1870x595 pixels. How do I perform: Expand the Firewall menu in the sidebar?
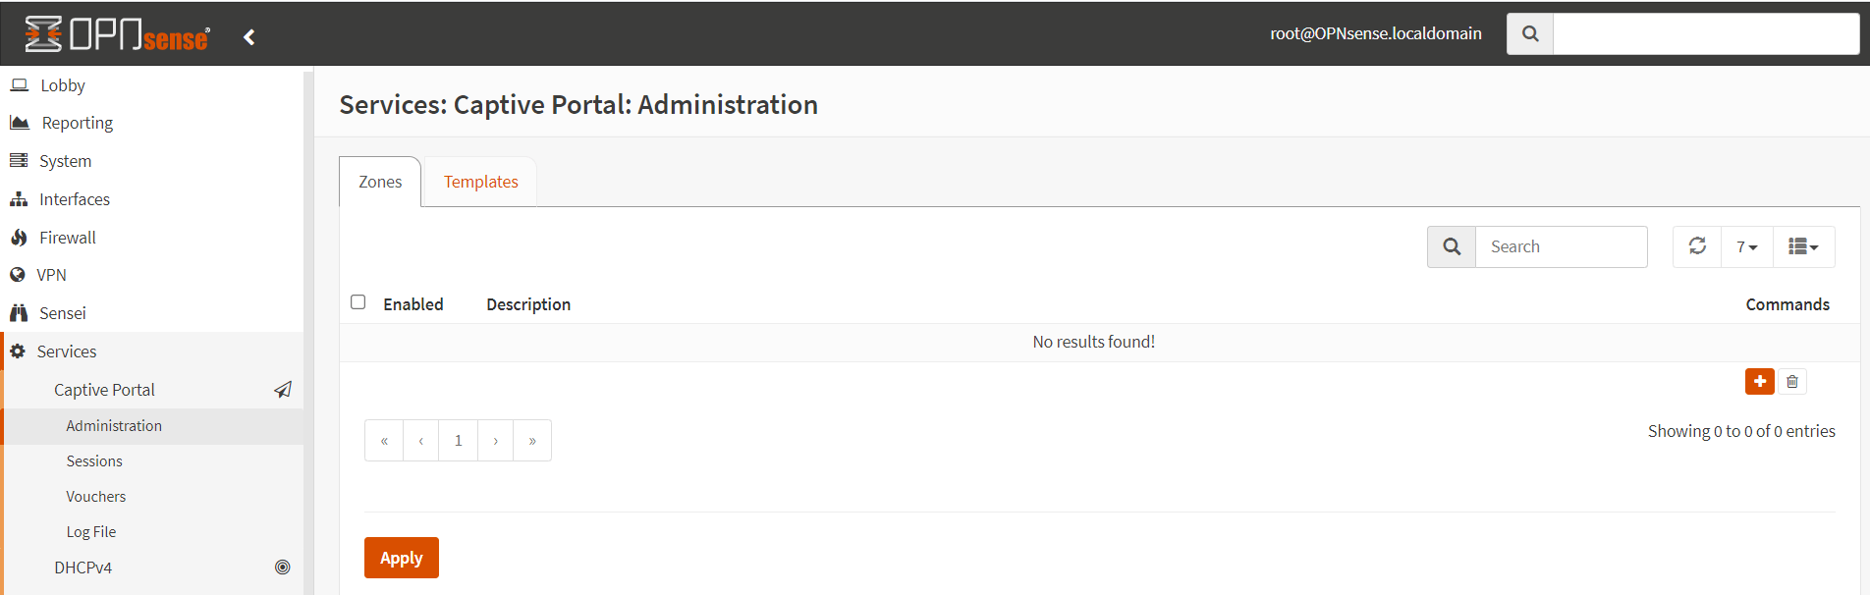click(68, 238)
